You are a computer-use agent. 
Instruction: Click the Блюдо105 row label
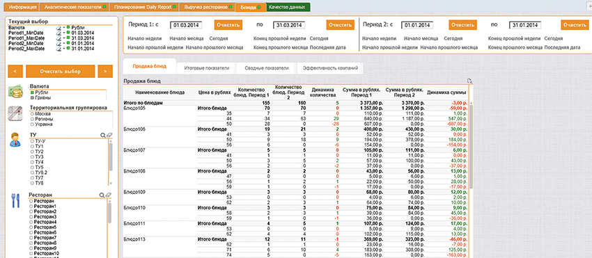(135, 108)
